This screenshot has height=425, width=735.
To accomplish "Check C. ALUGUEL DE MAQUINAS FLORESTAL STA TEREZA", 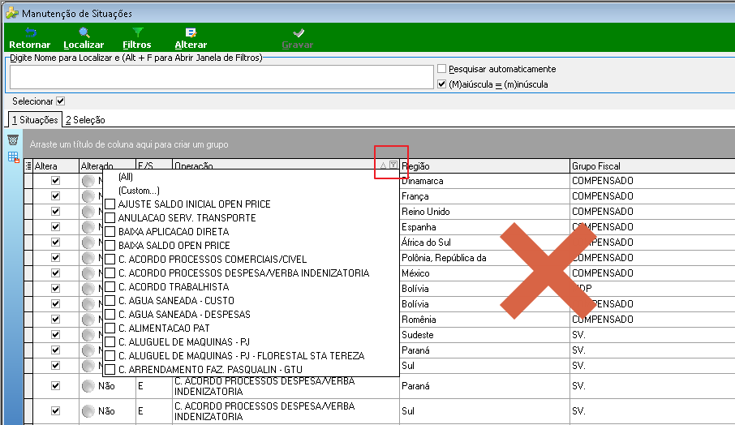I will pos(110,355).
